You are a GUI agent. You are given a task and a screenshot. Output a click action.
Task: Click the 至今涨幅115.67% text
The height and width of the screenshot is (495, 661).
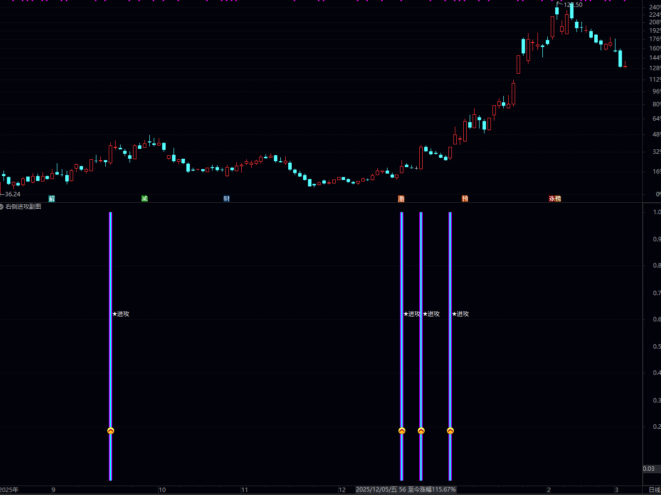pos(432,490)
